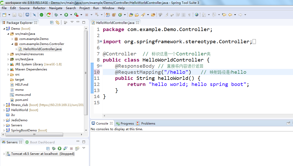Click the Spring notification icon with red badge
The image size is (293, 166).
click(49, 15)
